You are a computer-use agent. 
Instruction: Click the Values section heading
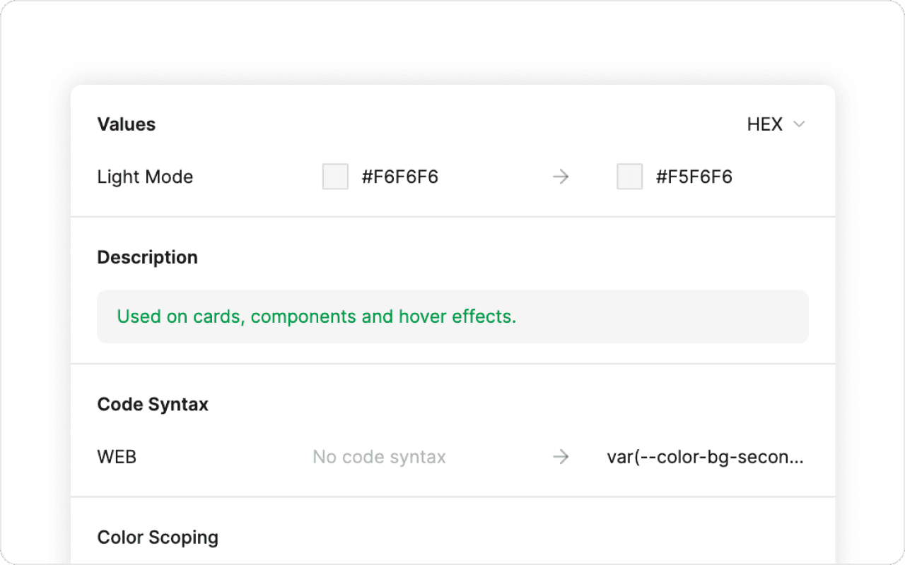[127, 124]
